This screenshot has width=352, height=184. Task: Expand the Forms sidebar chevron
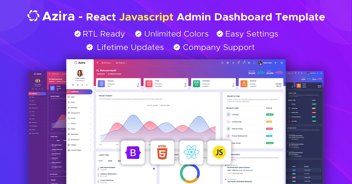point(90,118)
